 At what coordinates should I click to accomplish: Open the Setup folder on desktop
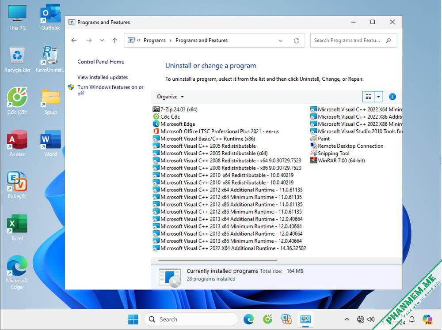point(50,102)
